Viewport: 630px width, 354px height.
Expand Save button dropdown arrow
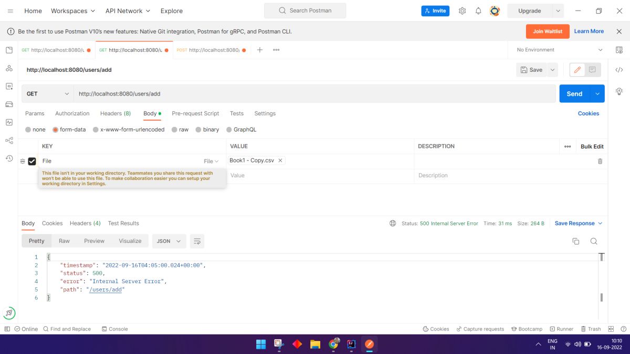coord(552,70)
